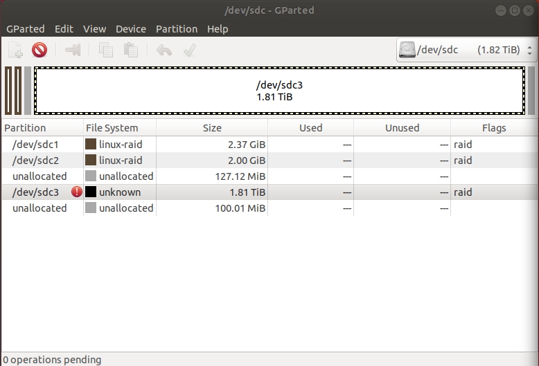Image resolution: width=539 pixels, height=366 pixels.
Task: Click the red Delete partition icon
Action: [x=39, y=50]
